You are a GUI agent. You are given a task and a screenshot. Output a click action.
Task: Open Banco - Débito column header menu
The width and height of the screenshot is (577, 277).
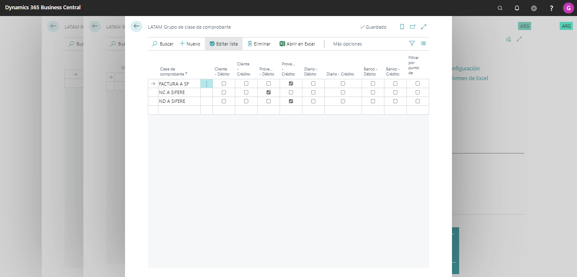[370, 71]
